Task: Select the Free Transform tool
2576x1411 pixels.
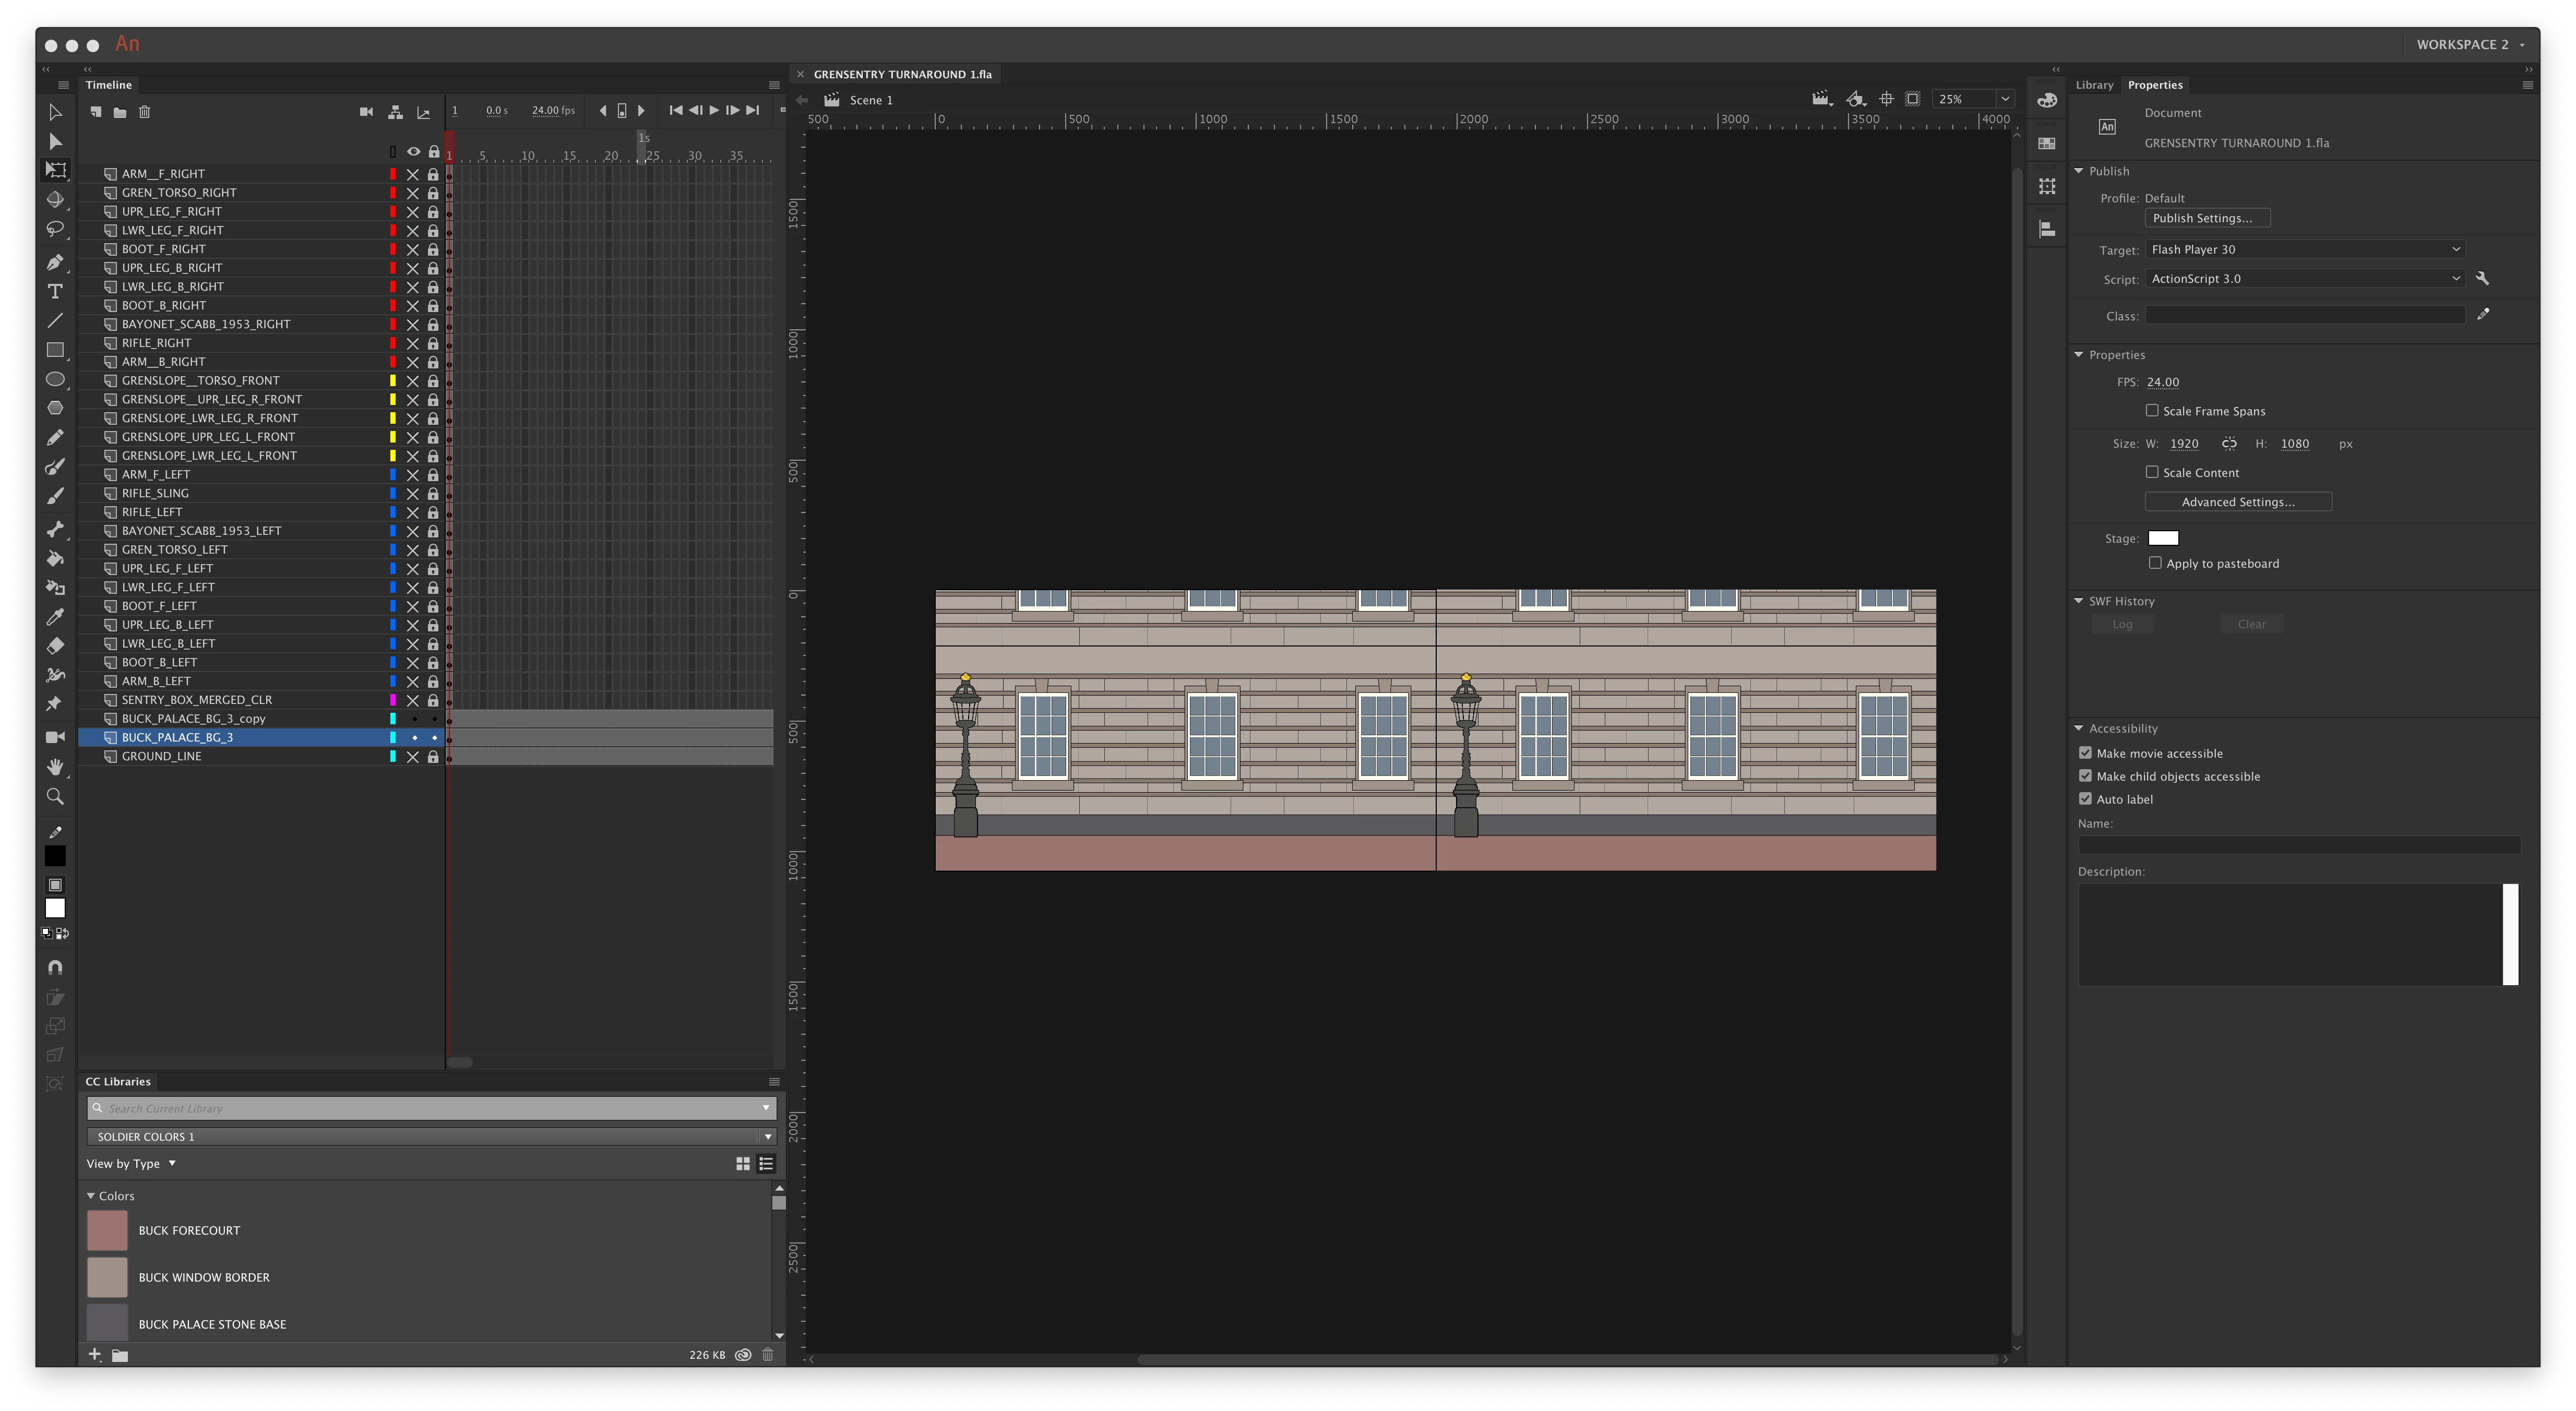Action: [56, 171]
